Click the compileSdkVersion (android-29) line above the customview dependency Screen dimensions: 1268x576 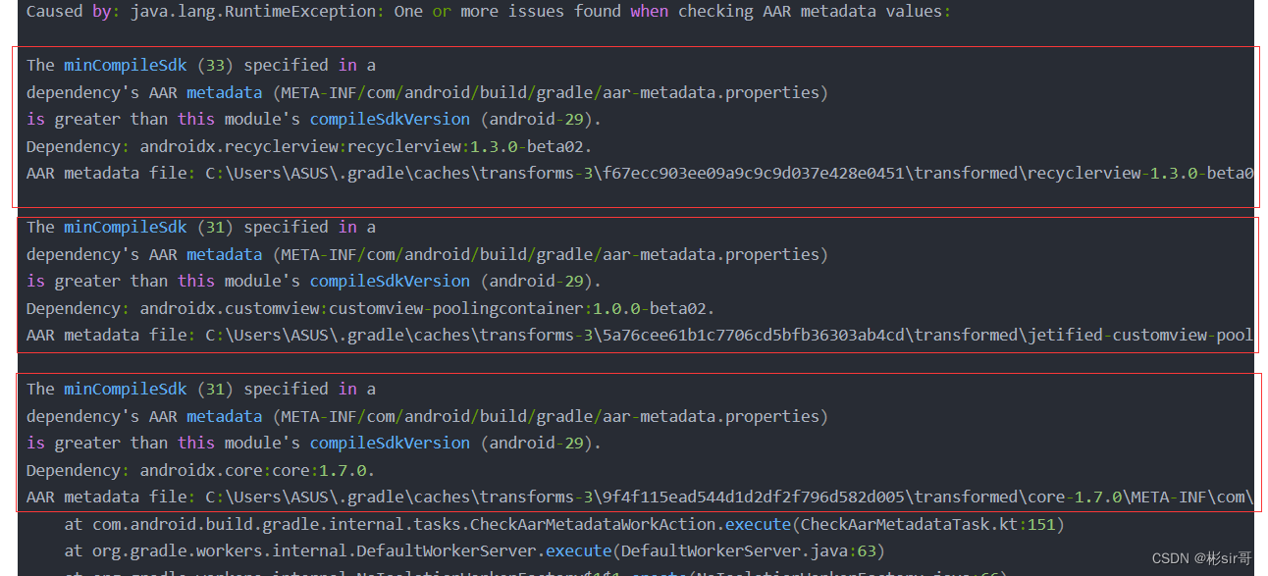click(x=314, y=281)
